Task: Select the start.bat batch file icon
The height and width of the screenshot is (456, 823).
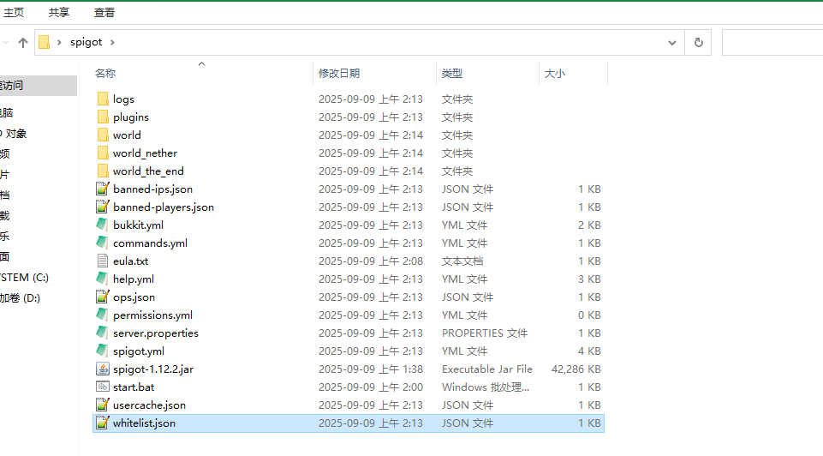Action: 103,387
